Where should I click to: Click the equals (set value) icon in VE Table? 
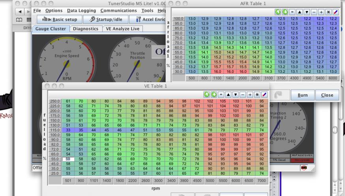coord(220,95)
